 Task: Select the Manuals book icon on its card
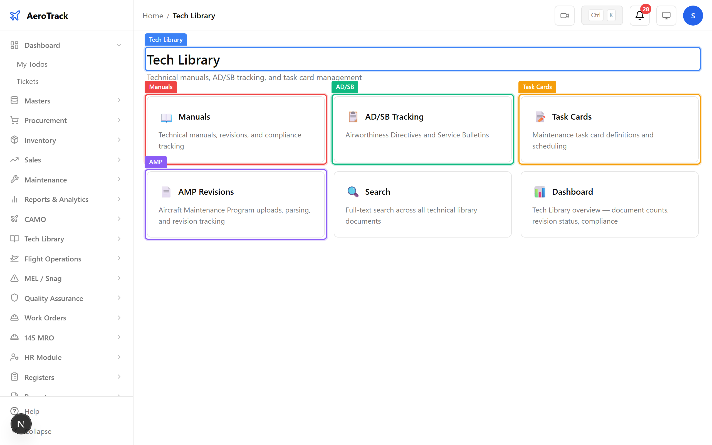coord(166,117)
